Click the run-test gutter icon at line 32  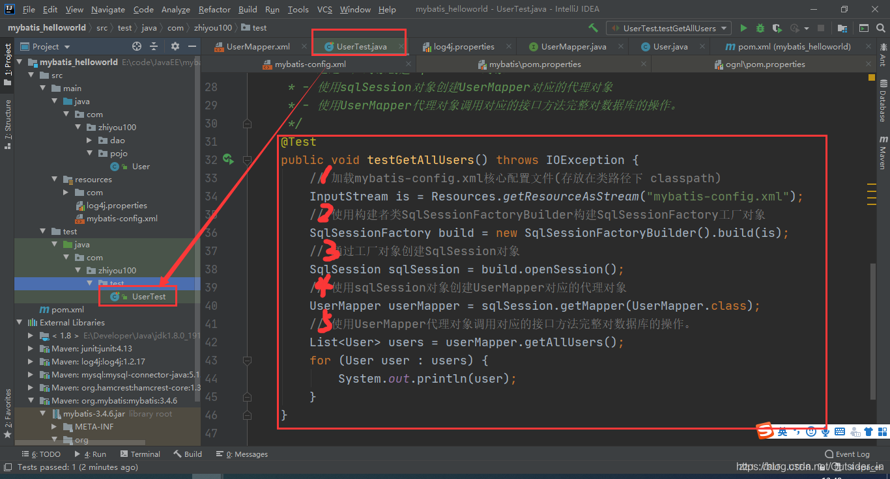point(227,159)
